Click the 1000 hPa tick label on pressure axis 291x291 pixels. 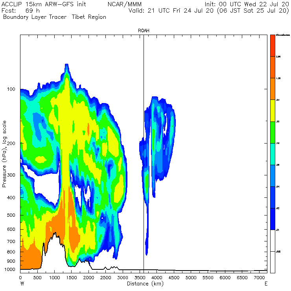[x=10, y=269]
